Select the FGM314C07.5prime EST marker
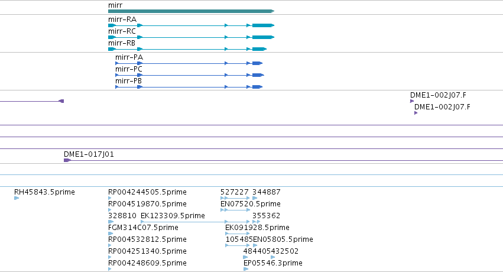Image resolution: width=503 pixels, height=272 pixels. pos(111,234)
